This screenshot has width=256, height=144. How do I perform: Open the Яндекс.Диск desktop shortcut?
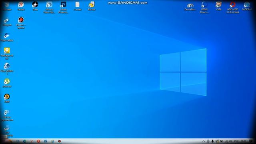point(7,37)
